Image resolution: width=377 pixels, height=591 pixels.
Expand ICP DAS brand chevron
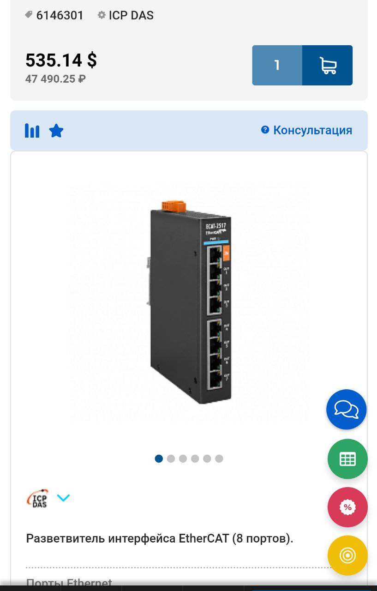pyautogui.click(x=63, y=498)
